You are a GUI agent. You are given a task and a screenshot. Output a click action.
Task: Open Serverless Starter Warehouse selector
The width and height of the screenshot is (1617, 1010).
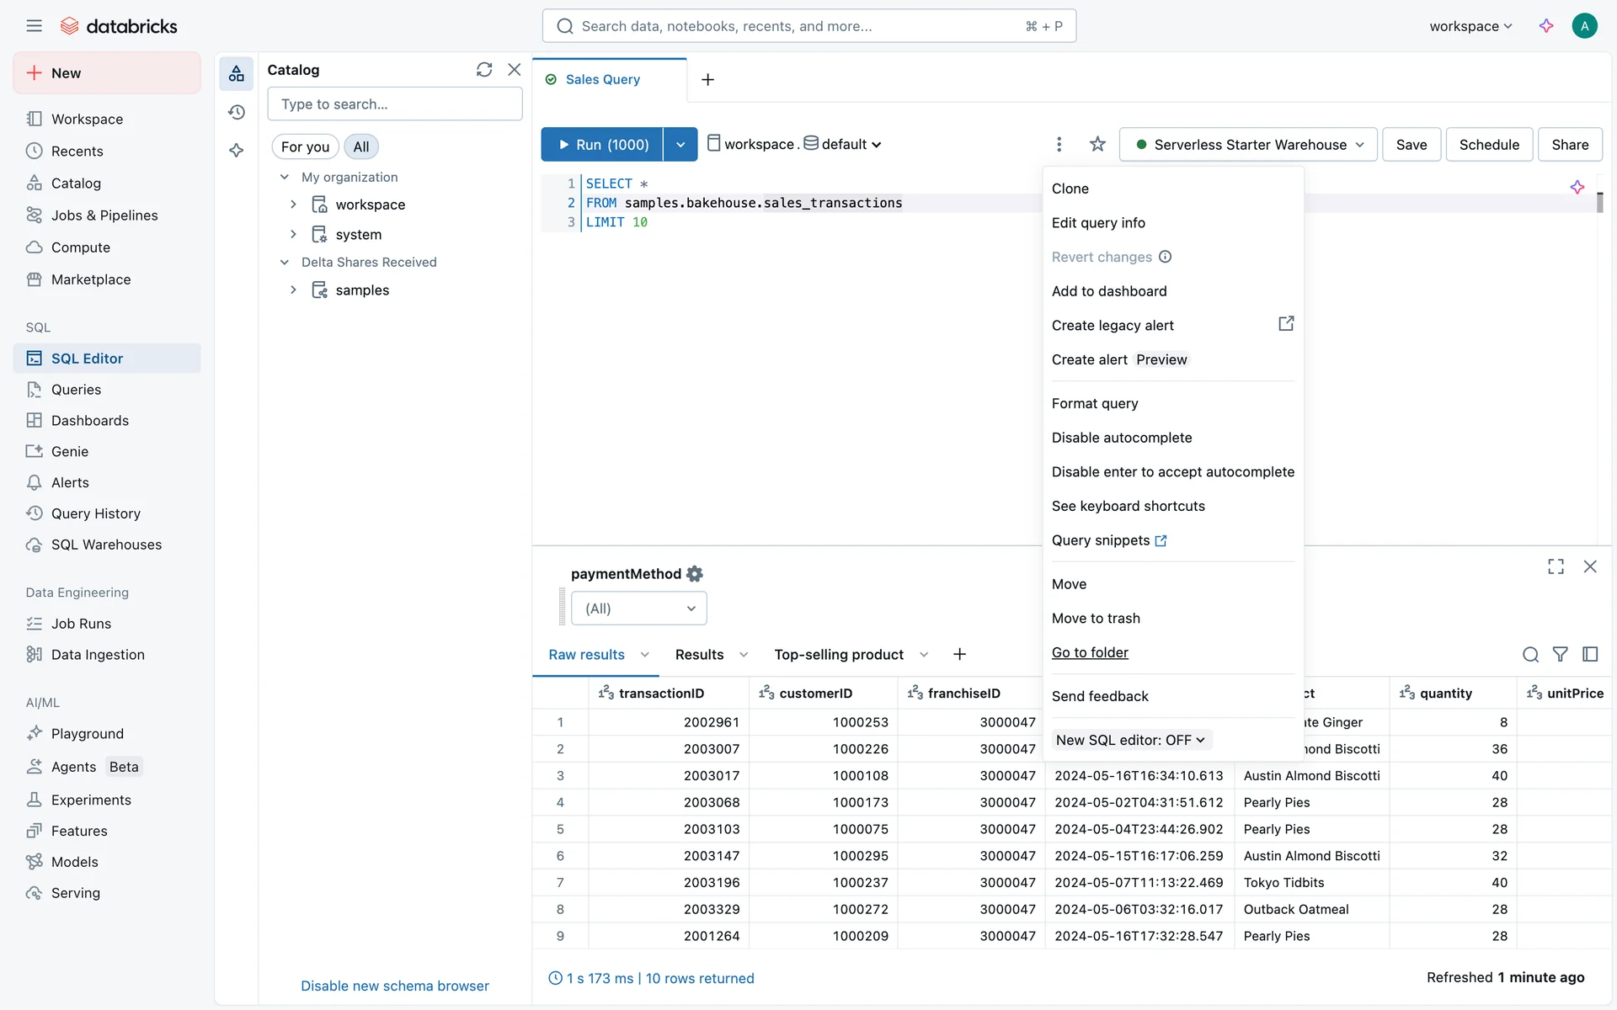(1248, 145)
